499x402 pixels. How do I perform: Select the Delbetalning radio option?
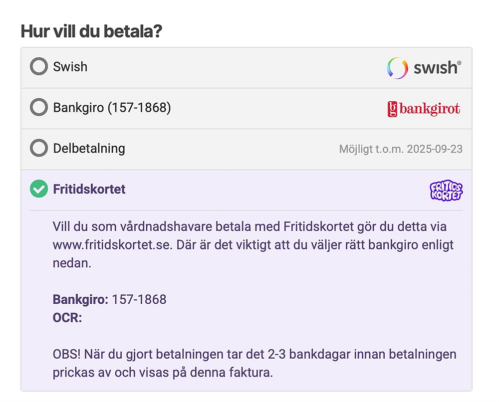(38, 148)
